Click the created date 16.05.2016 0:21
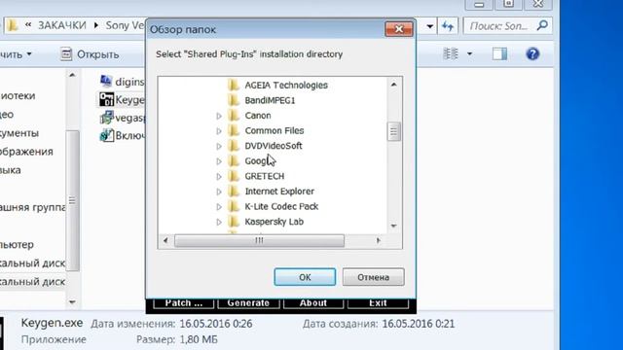Screen dimensions: 623x350 [419, 324]
